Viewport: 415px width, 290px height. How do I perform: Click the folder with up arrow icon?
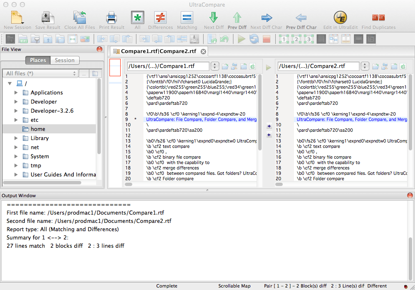[48, 39]
